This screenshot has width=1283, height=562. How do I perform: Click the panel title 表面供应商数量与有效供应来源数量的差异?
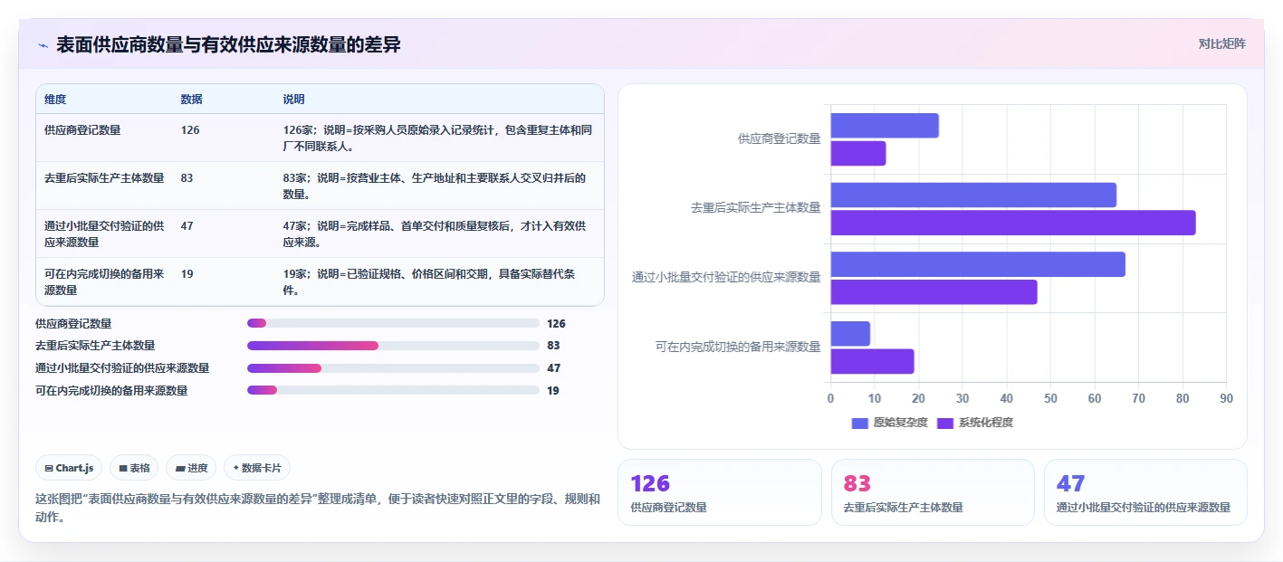228,45
